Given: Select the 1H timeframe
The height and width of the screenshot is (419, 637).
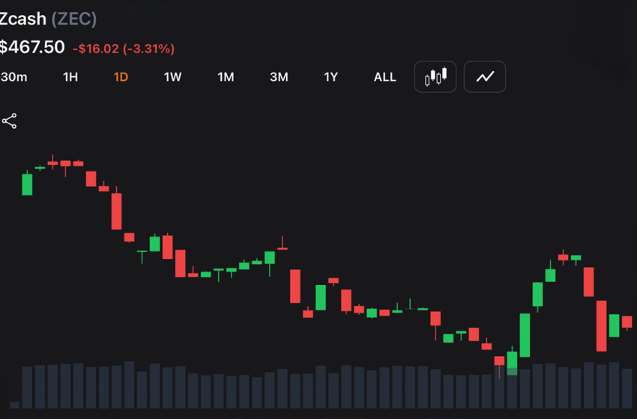Looking at the screenshot, I should (70, 77).
